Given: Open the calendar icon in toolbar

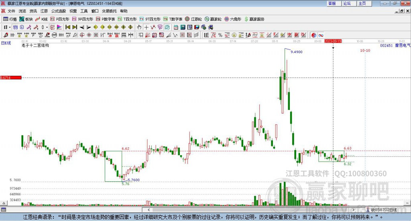Looking at the screenshot, I should click(x=176, y=27).
